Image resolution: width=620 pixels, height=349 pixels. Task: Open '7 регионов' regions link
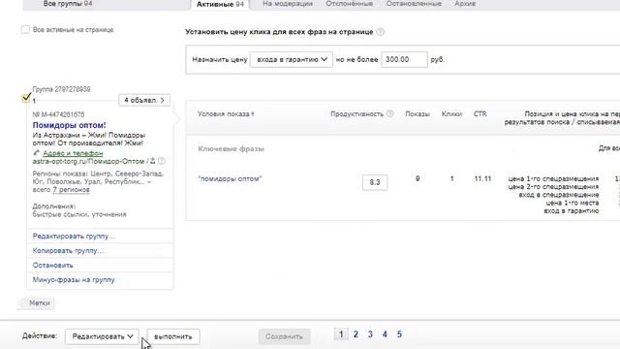[71, 190]
